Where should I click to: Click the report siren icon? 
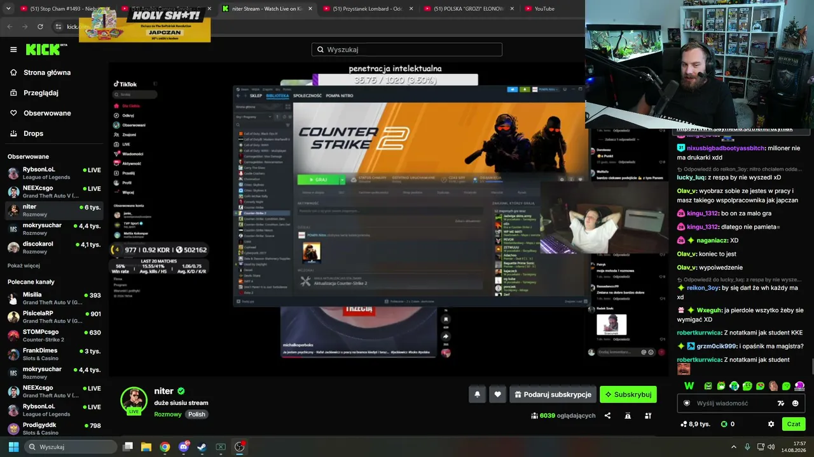[628, 416]
